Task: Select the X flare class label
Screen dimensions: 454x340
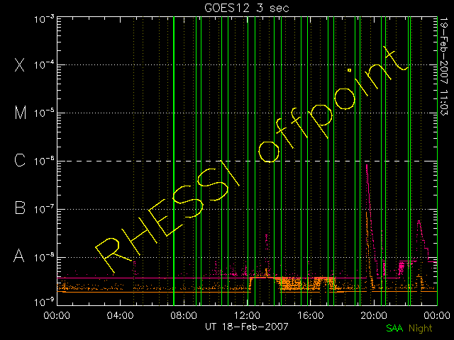Action: [20, 64]
